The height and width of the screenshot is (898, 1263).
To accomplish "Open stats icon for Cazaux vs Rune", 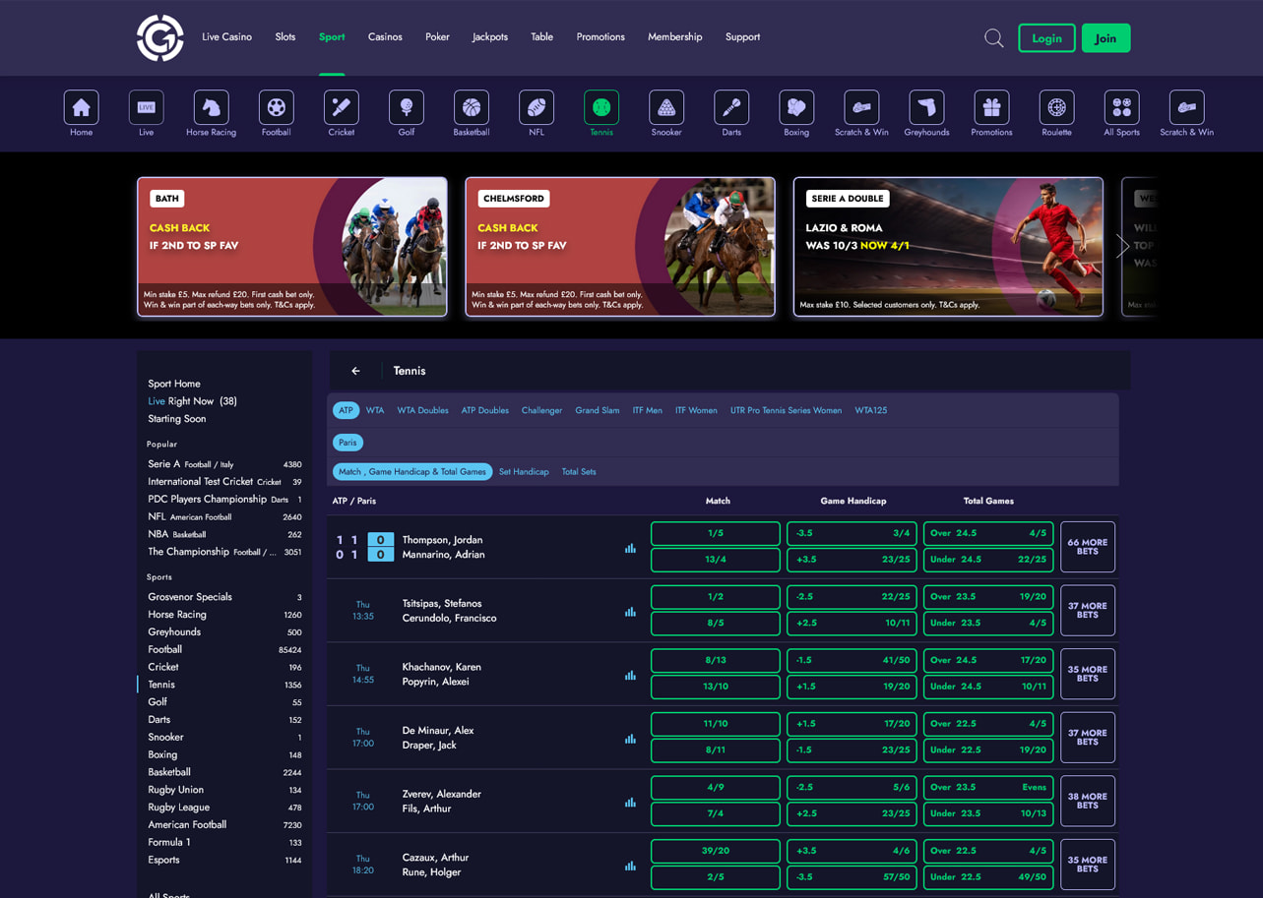I will (x=630, y=866).
